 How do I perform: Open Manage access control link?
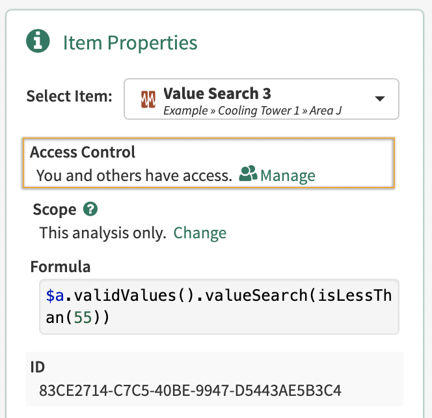click(288, 175)
